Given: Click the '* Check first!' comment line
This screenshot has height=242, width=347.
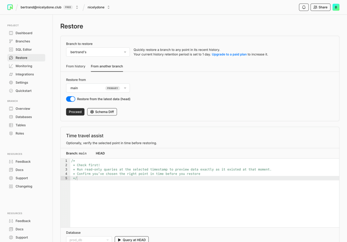Looking at the screenshot, I should click(86, 165).
